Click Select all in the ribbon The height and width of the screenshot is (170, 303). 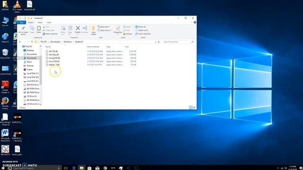tap(141, 27)
